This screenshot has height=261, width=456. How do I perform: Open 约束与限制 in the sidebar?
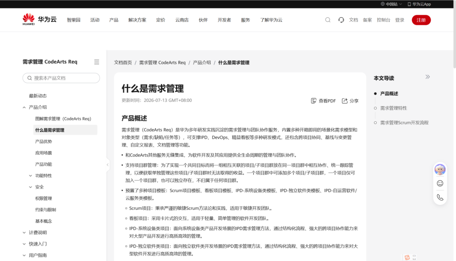pos(46,209)
